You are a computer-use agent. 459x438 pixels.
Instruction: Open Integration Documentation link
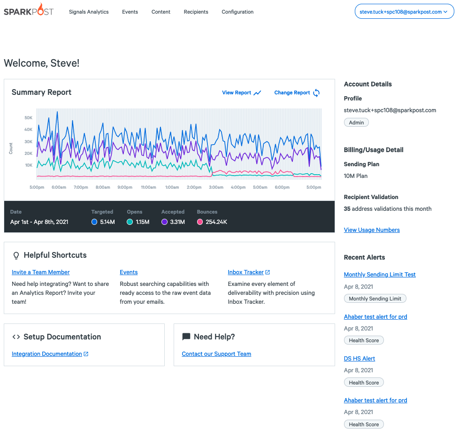(x=47, y=353)
